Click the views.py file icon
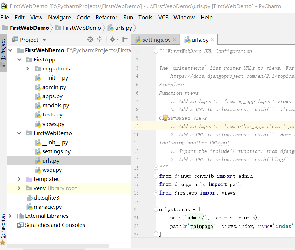Image resolution: width=295 pixels, height=250 pixels. 38,124
